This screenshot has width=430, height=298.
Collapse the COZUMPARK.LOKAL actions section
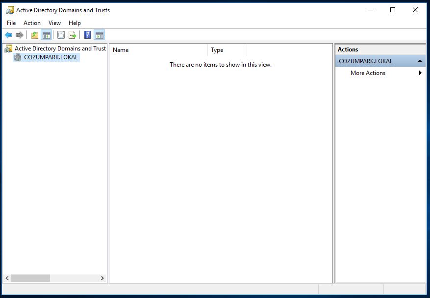[420, 61]
